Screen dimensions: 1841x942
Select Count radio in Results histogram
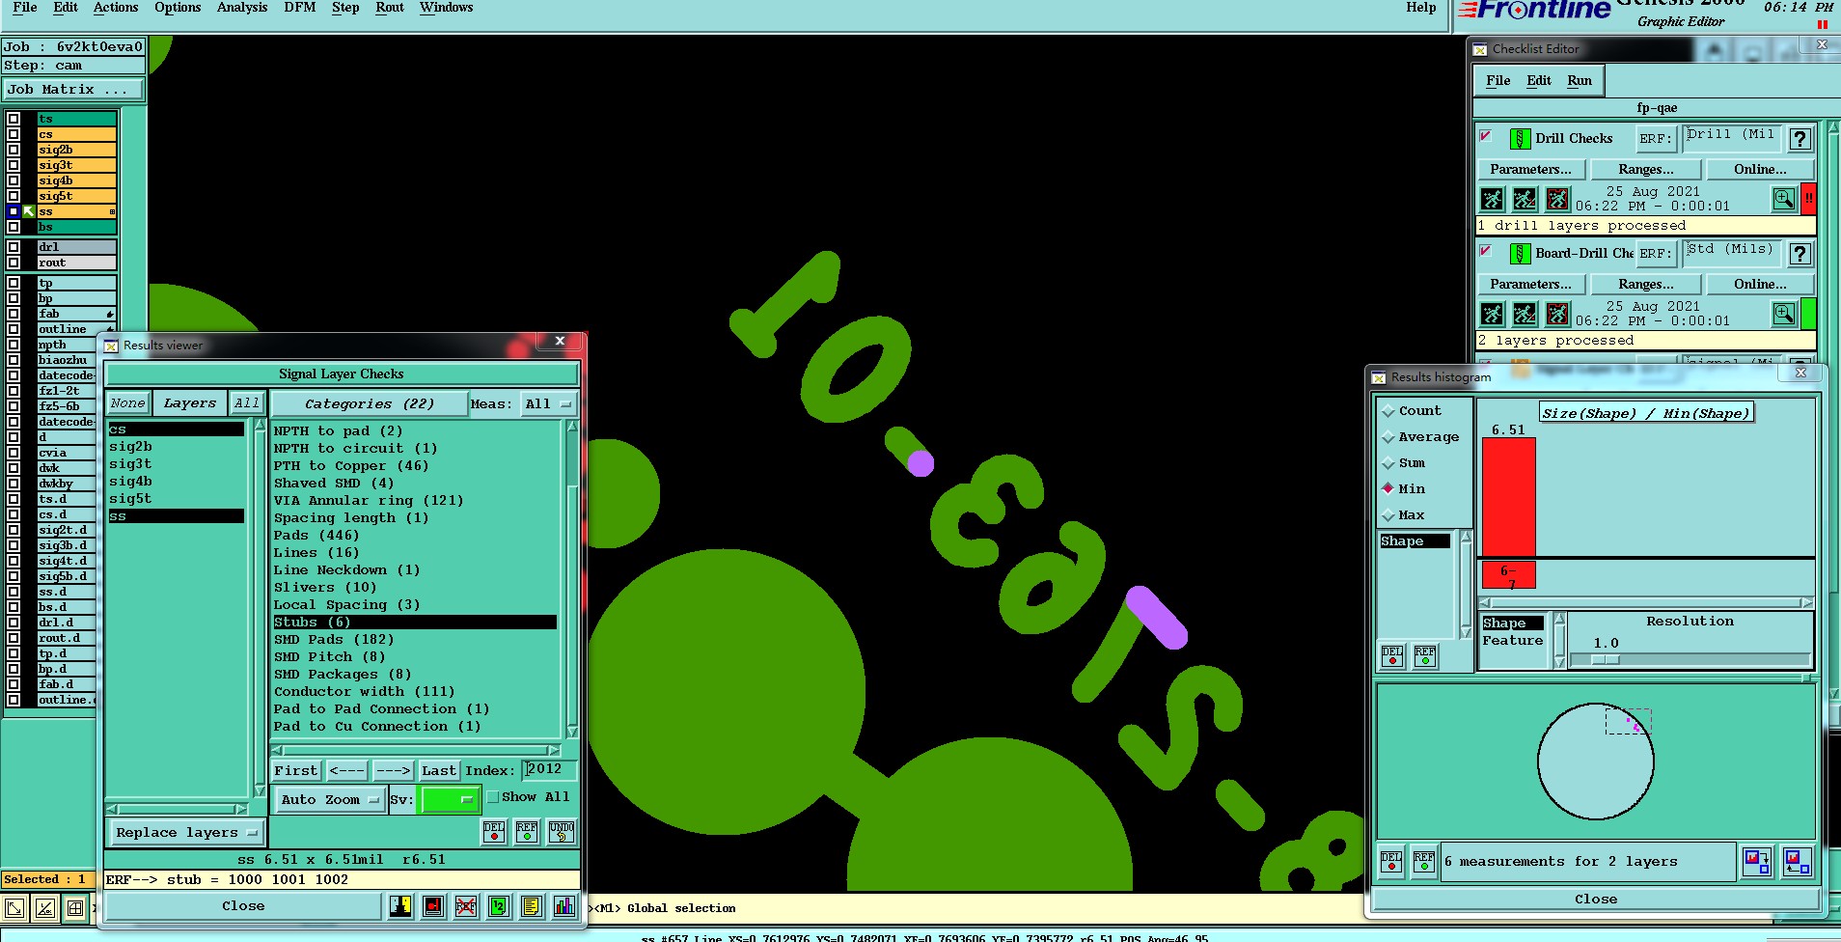(x=1389, y=411)
